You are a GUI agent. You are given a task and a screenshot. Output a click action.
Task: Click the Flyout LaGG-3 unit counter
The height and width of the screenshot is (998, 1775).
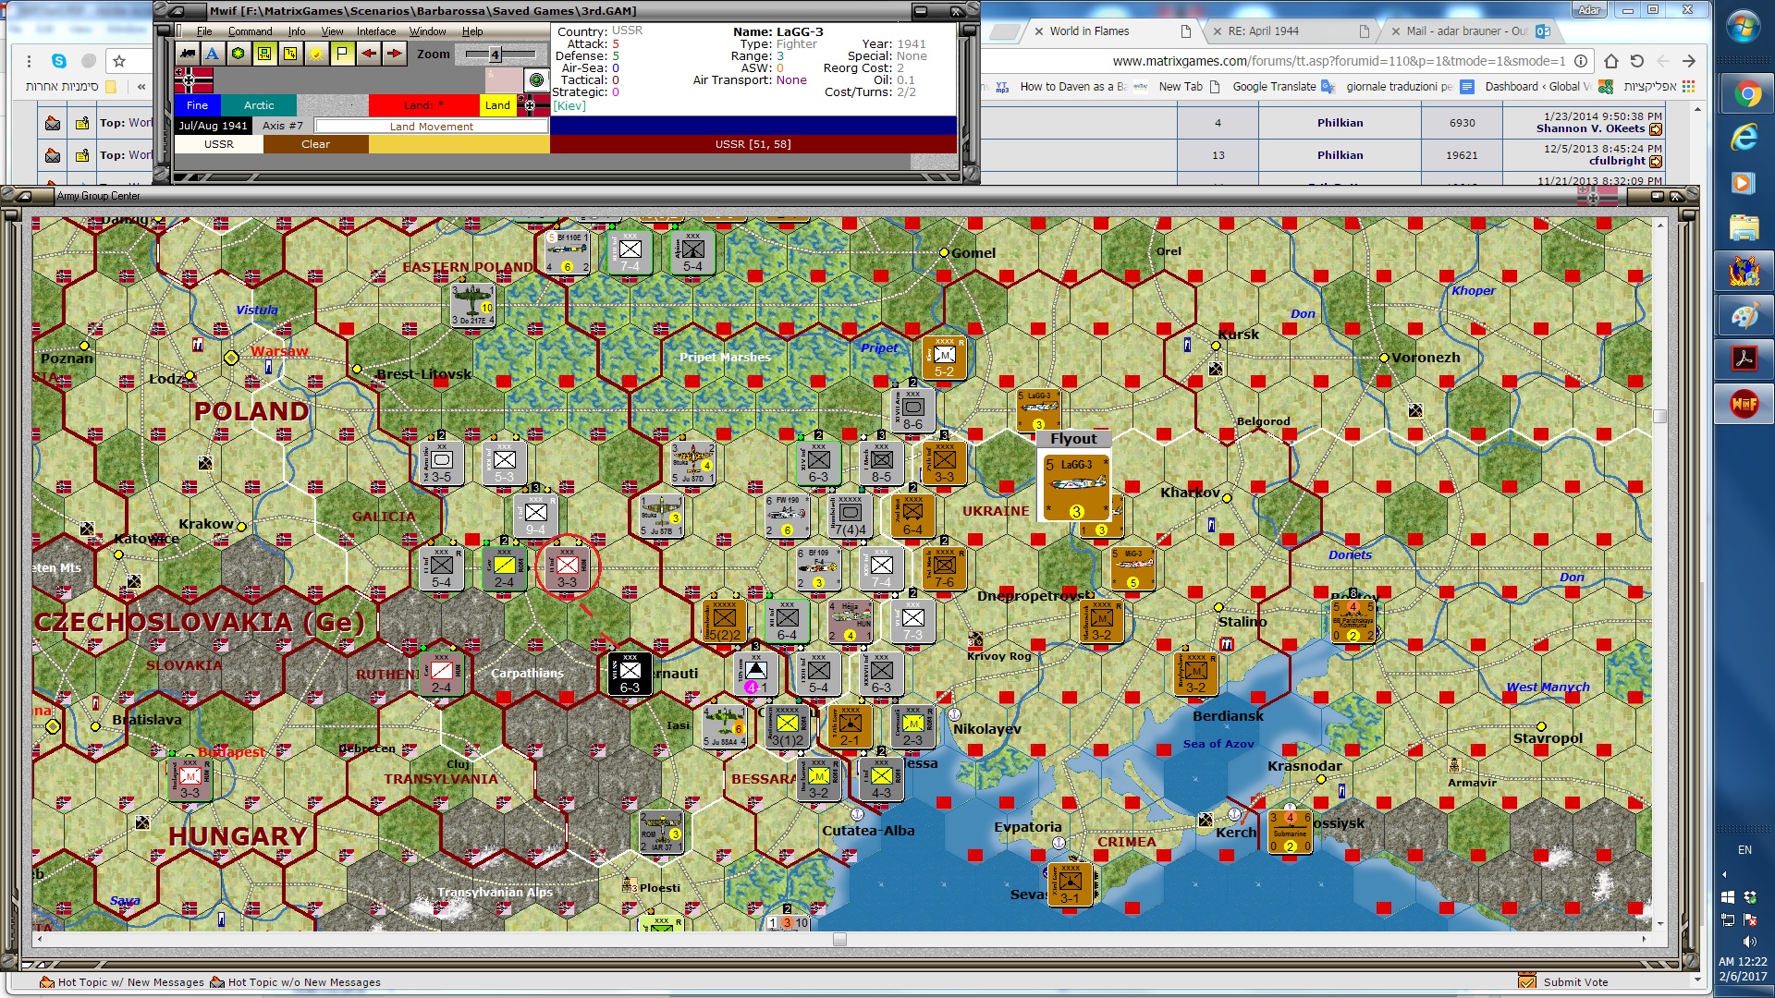(1076, 486)
